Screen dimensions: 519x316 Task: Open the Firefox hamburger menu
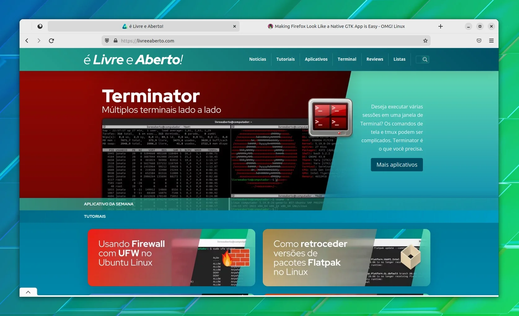(x=491, y=41)
